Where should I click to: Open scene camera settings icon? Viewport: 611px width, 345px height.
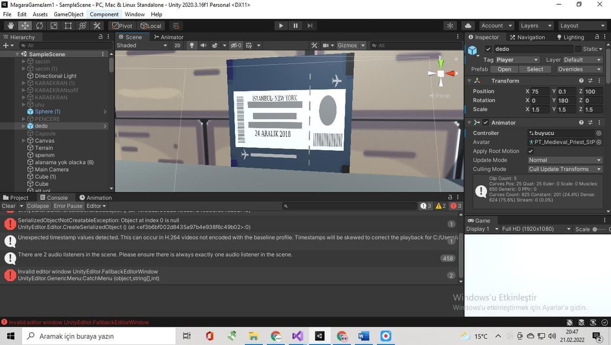[326, 45]
